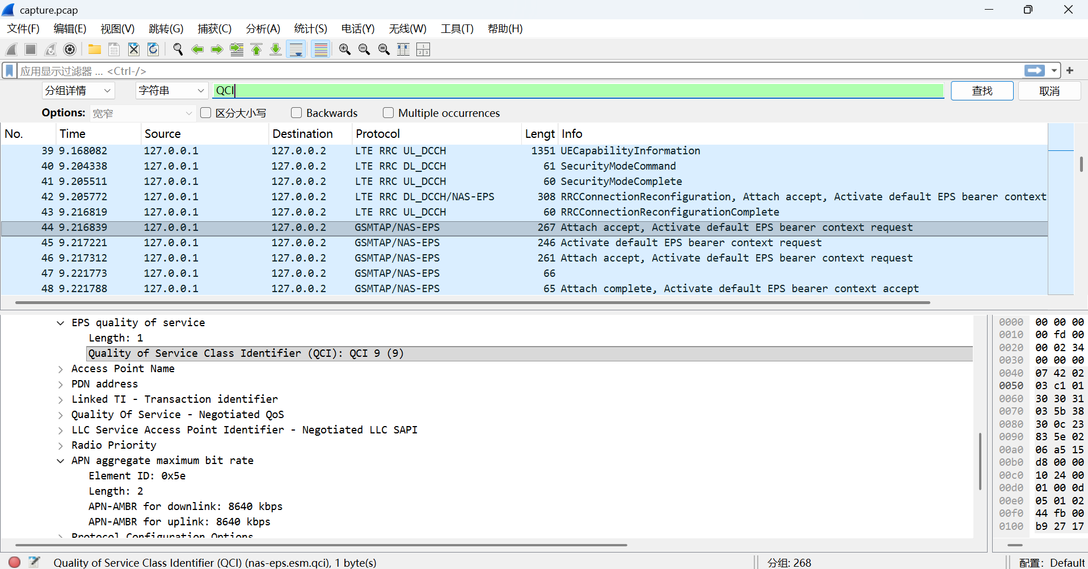Open the 统计(S) menu
Image resolution: width=1088 pixels, height=569 pixels.
310,29
